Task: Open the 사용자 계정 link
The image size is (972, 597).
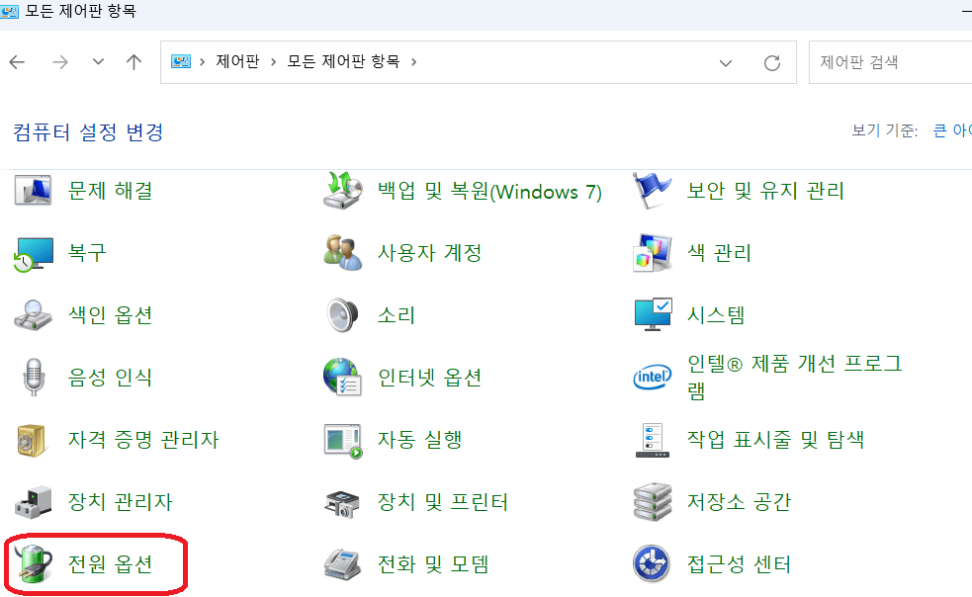Action: coord(429,253)
